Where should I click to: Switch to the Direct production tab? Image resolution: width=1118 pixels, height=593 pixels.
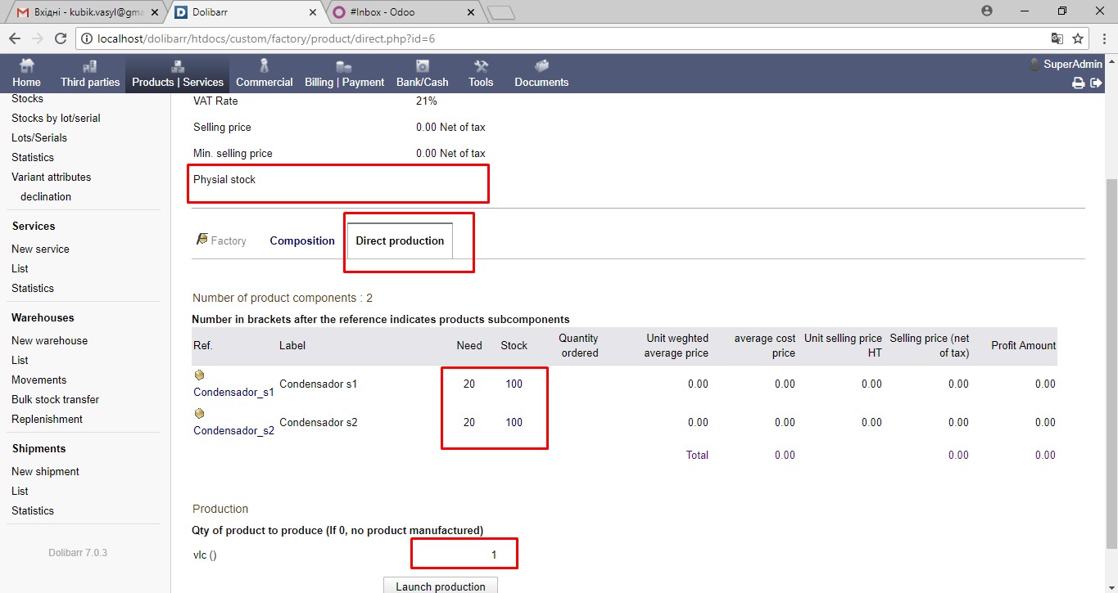[x=400, y=240]
